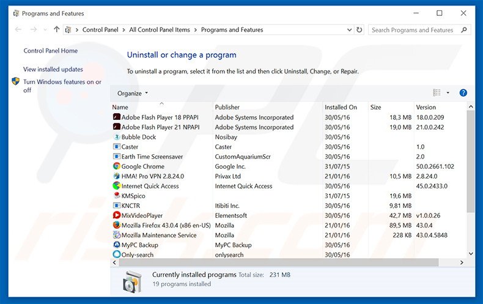Open Control Panel Home link
483x304 pixels.
point(51,51)
